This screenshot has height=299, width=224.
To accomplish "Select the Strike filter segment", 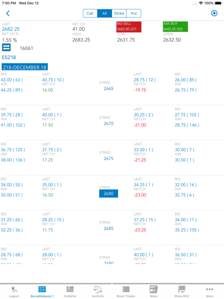I will point(119,13).
